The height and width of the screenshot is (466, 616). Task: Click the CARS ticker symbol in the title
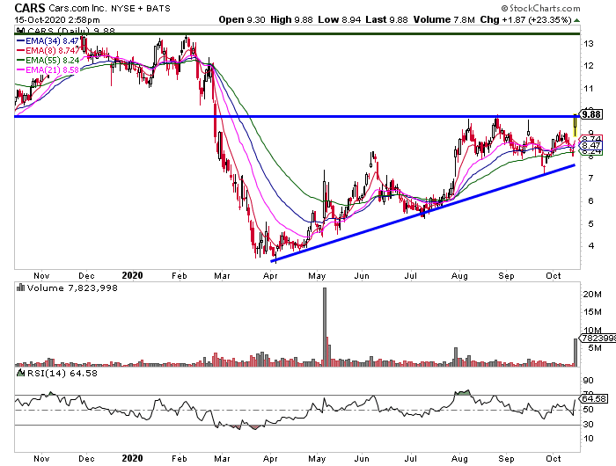[30, 8]
